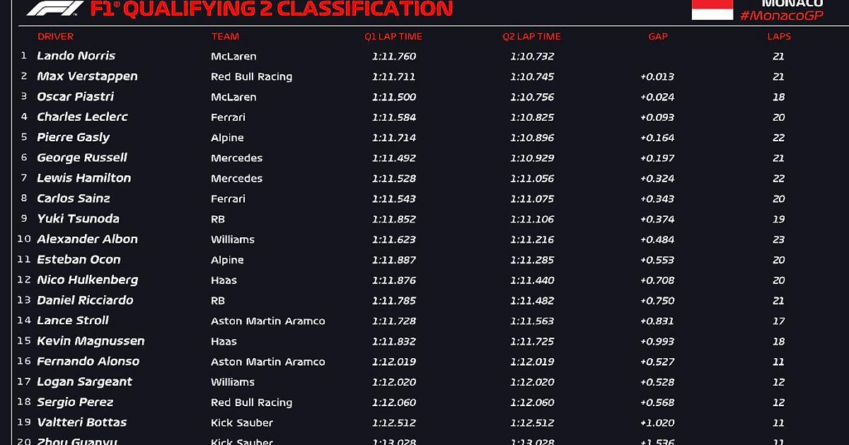Screen dimensions: 849x445
Task: Open Lewis Hamilton's row entry
Action: point(83,178)
